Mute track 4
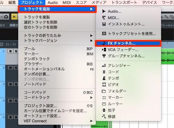The width and height of the screenshot is (174, 128). coord(10,101)
